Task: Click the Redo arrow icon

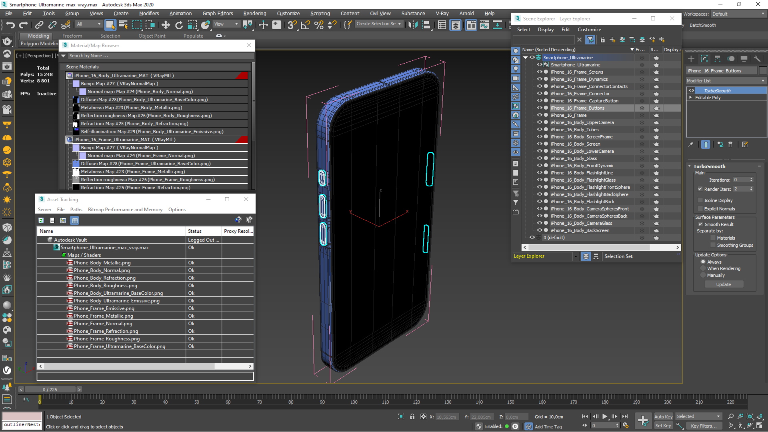Action: pos(24,25)
